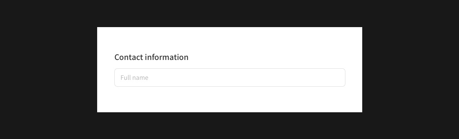Click the word 'Full' in the placeholder
The height and width of the screenshot is (139, 459).
click(x=125, y=78)
